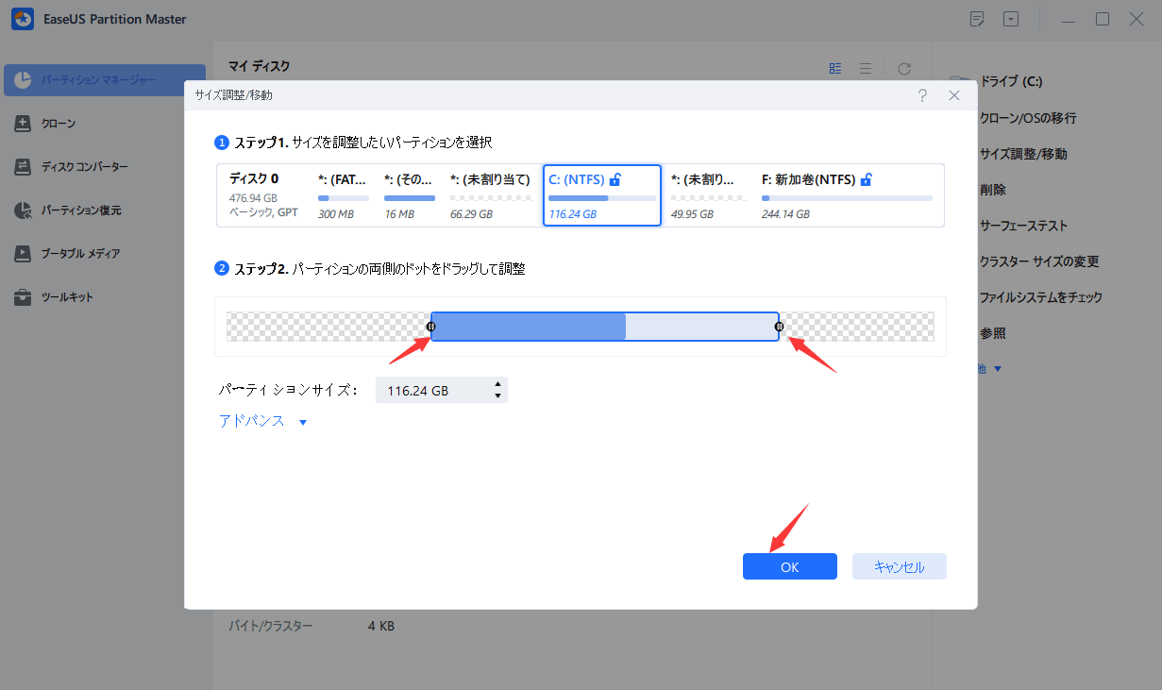Click キャンセル to dismiss the dialog

pyautogui.click(x=899, y=565)
